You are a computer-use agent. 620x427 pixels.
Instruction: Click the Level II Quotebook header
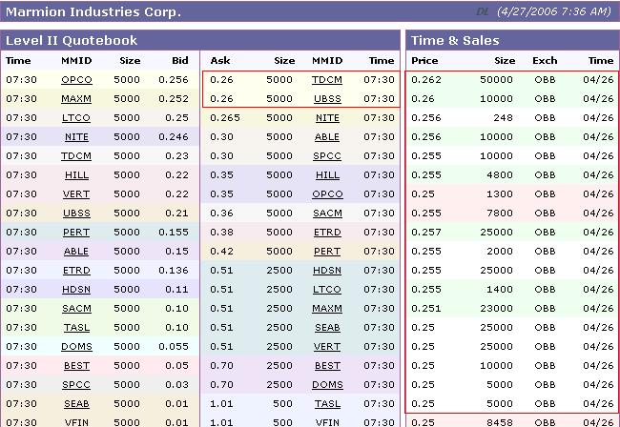point(72,40)
